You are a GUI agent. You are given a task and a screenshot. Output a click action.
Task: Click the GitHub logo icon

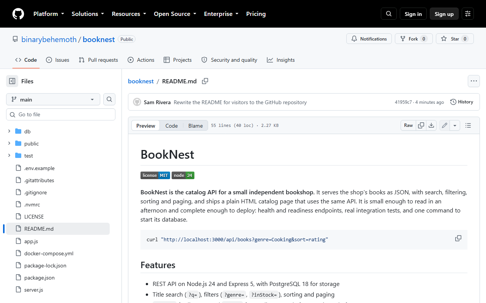[18, 14]
